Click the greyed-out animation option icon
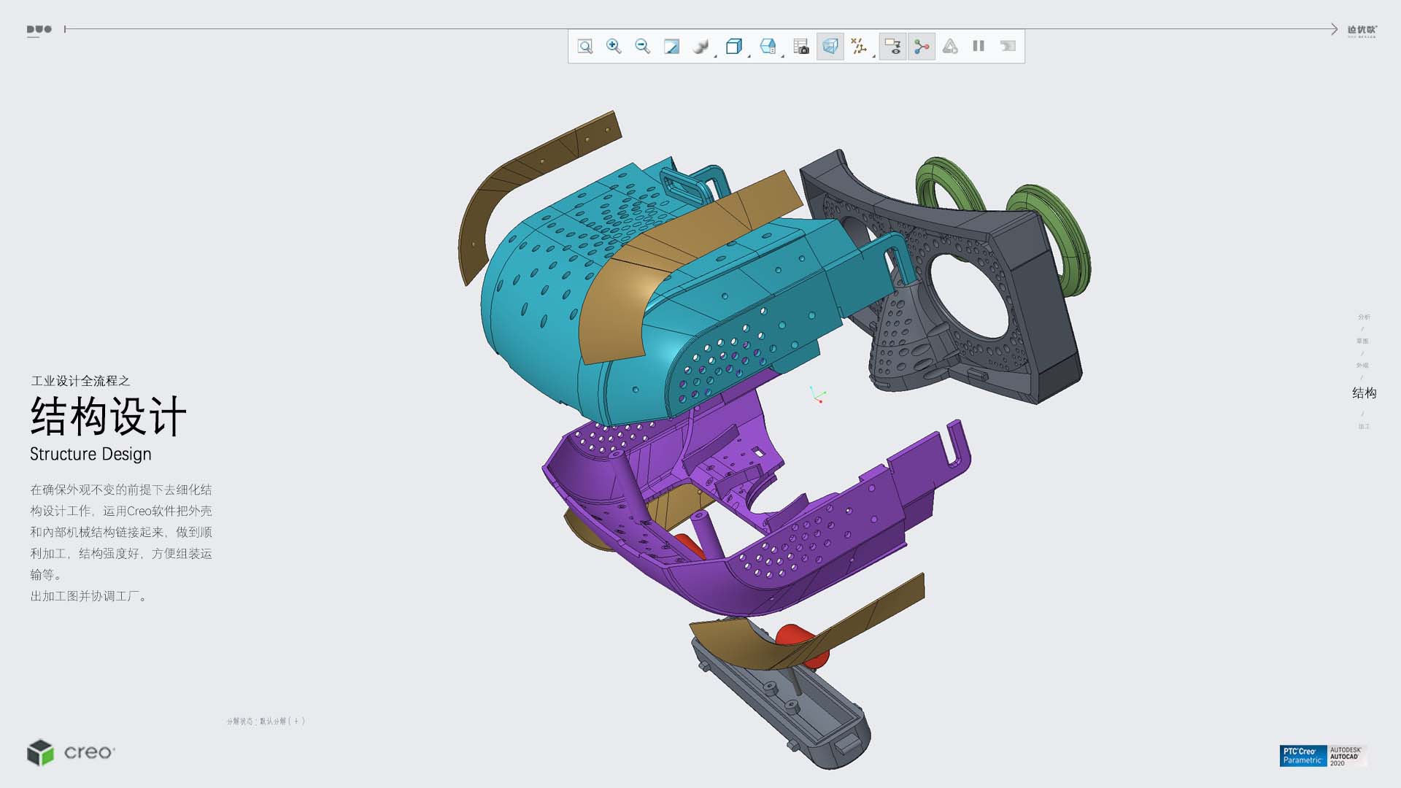The image size is (1401, 788). 1008,47
